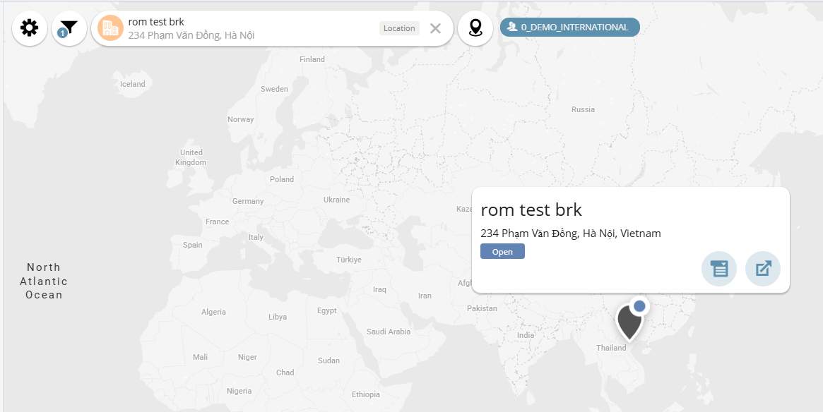Clear the search with the X icon
Image resolution: width=823 pixels, height=412 pixels.
(435, 28)
